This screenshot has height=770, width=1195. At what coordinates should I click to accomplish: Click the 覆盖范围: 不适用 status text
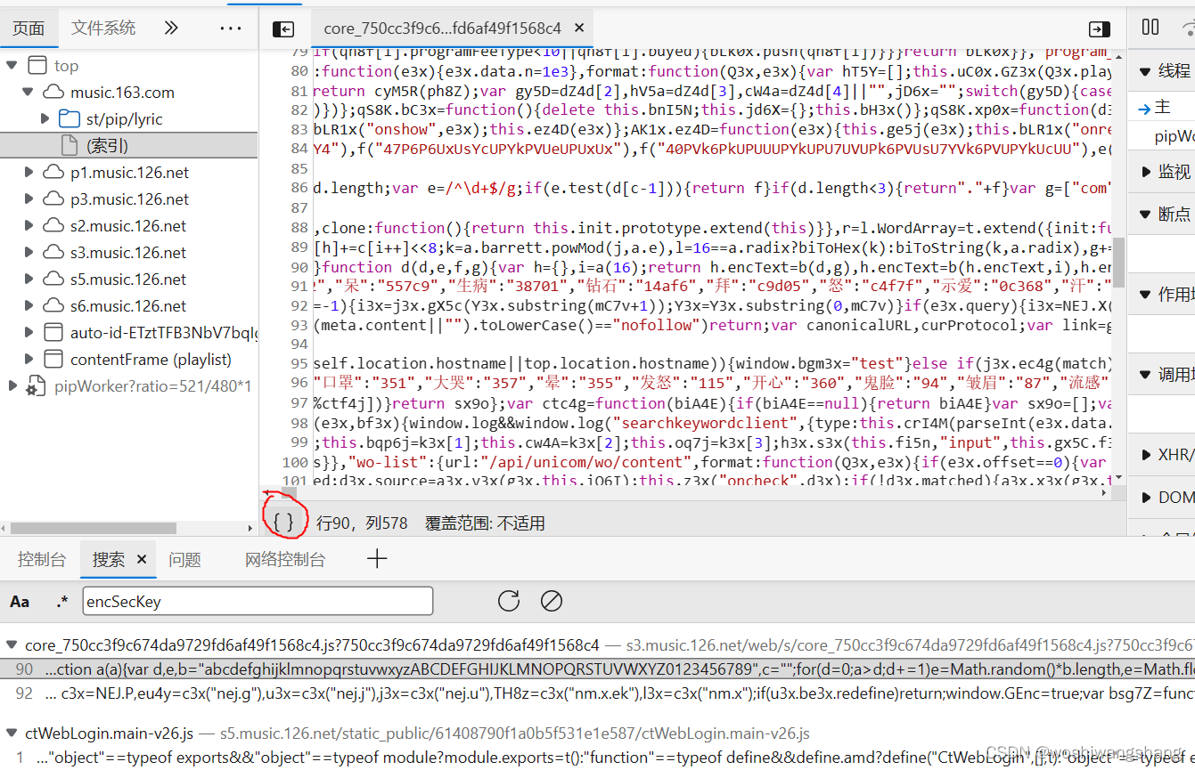485,523
